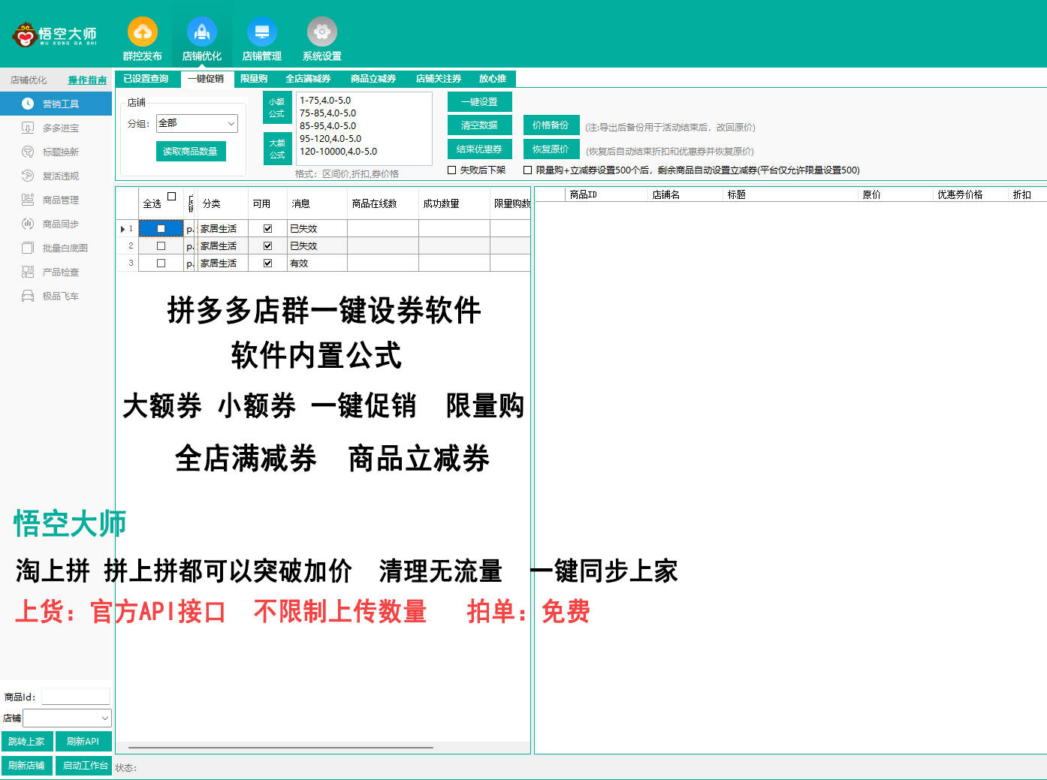Switch to the 一键促销 tab
Screen dimensions: 1047x780
tap(206, 79)
